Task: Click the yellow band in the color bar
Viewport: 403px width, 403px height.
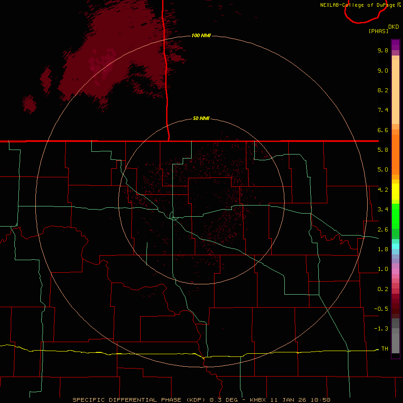Action: [x=395, y=192]
